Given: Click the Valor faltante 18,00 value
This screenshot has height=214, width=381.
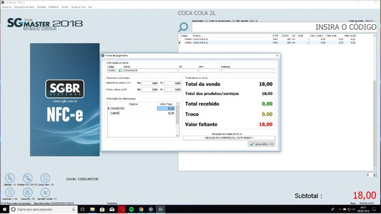Looking at the screenshot, I should click(x=266, y=124).
